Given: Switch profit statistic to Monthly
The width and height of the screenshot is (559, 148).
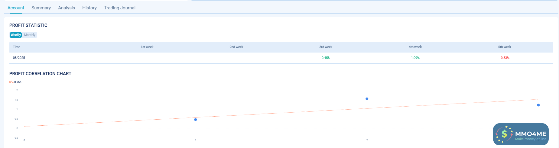Looking at the screenshot, I should tap(30, 35).
